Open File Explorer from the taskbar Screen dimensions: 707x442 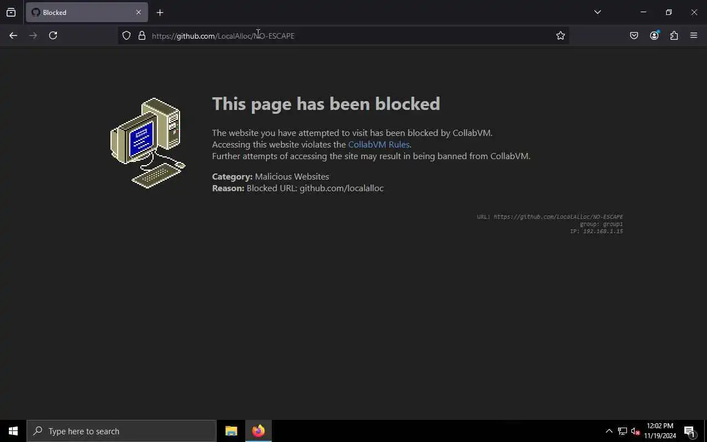tap(231, 431)
